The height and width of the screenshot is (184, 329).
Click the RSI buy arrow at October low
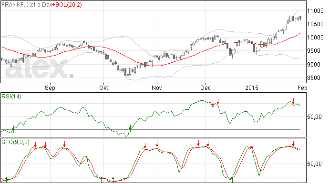130,129
